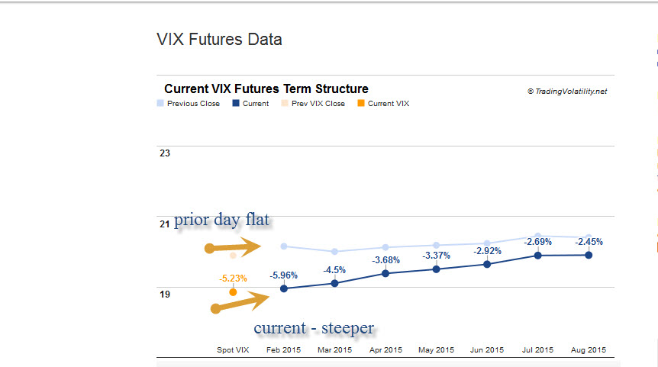658x367 pixels.
Task: Select the pale Prev VIX Close data point
Action: pyautogui.click(x=233, y=256)
